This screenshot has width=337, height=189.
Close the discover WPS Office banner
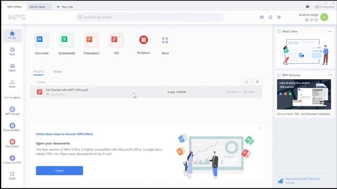(x=261, y=128)
